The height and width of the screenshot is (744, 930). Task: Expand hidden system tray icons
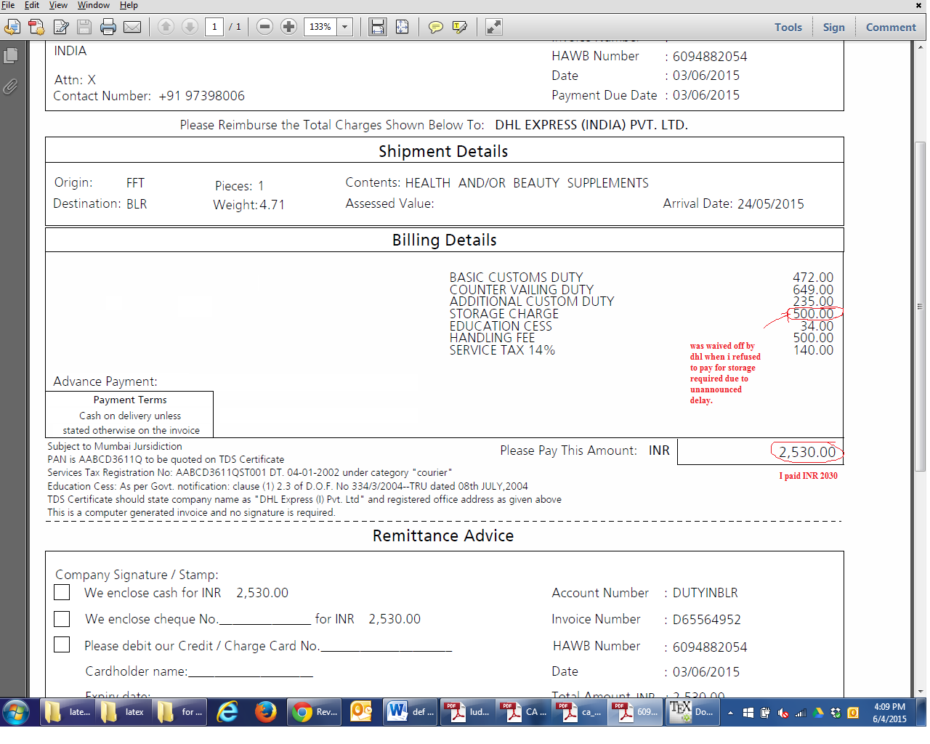coord(730,713)
